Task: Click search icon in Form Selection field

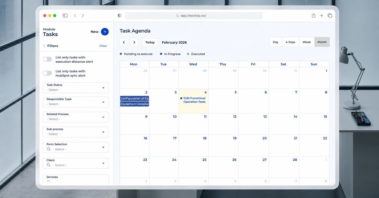Action: 49,149
